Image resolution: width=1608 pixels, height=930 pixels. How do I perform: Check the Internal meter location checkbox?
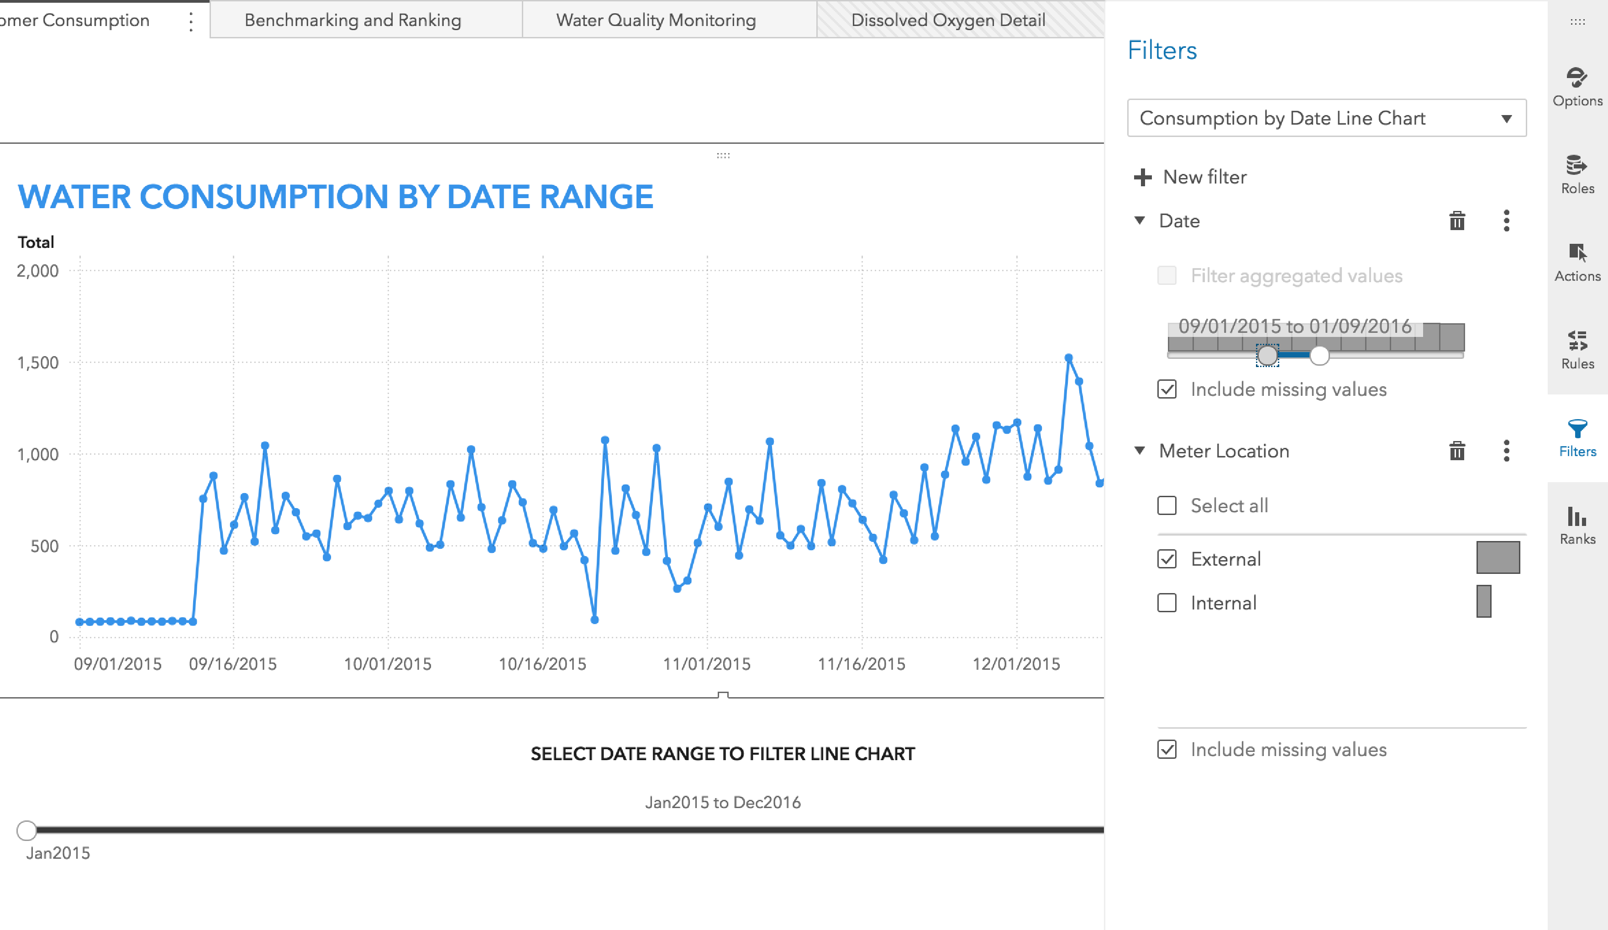tap(1167, 603)
